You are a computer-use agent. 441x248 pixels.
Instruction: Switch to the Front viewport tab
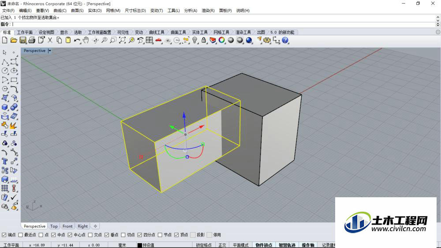(67, 226)
